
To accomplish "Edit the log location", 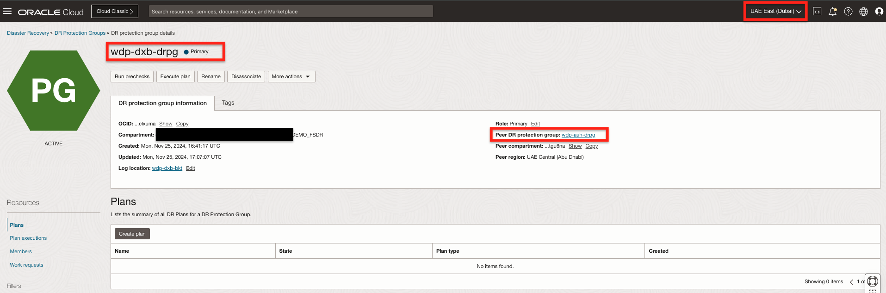I will [191, 168].
